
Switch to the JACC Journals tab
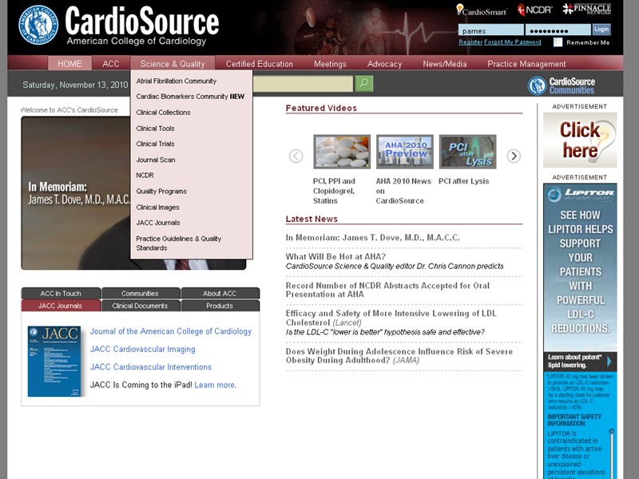(61, 306)
